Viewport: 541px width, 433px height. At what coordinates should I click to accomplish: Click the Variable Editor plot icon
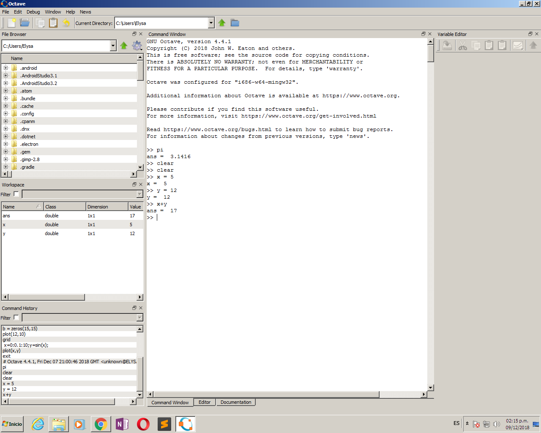coord(518,45)
